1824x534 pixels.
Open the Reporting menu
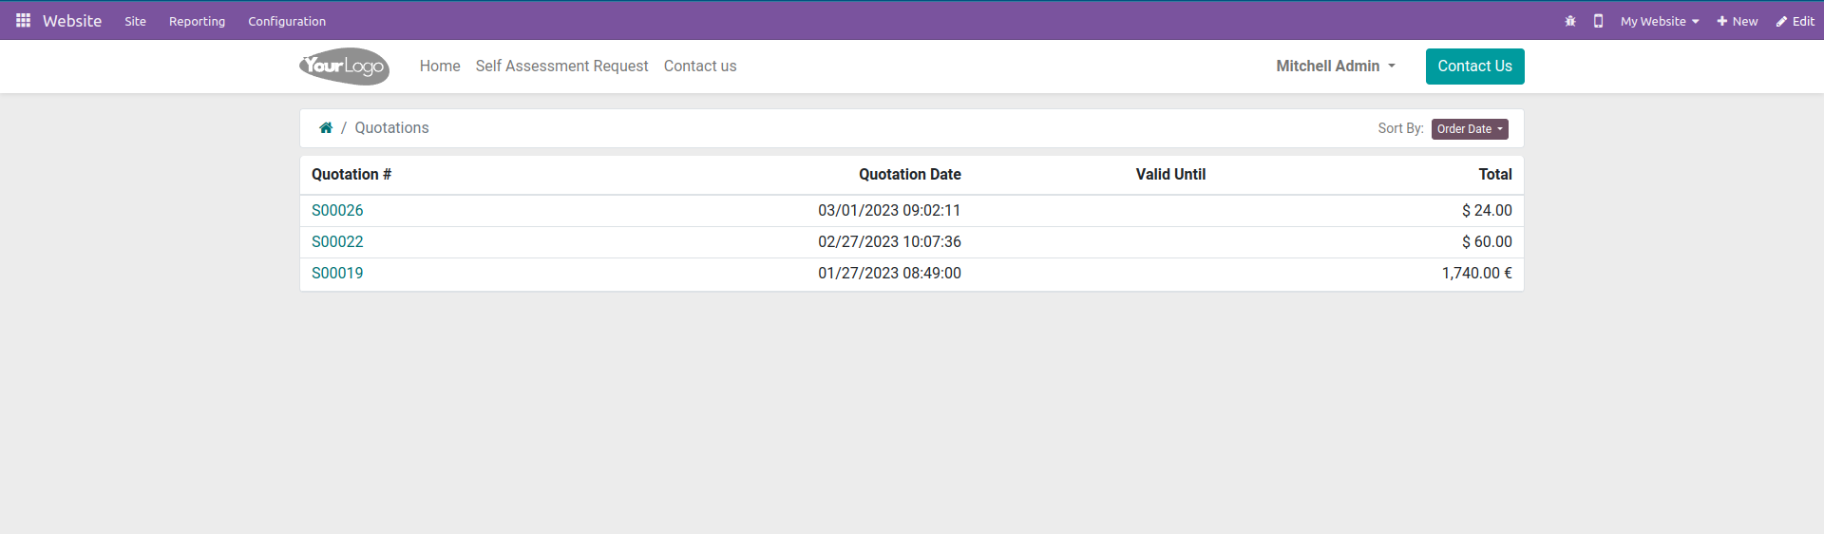[x=197, y=21]
